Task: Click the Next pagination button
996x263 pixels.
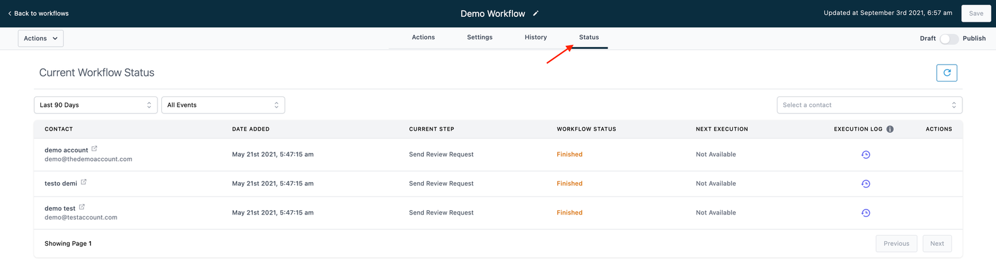Action: (937, 244)
